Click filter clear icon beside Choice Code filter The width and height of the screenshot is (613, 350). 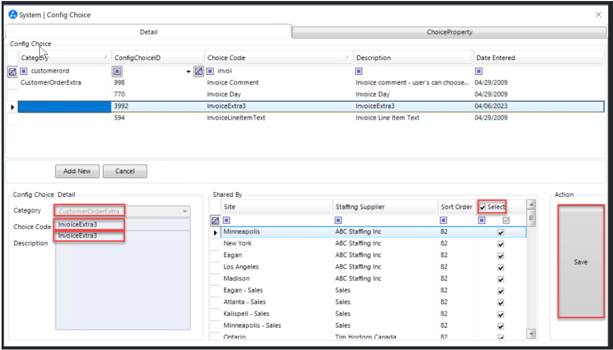[x=199, y=71]
